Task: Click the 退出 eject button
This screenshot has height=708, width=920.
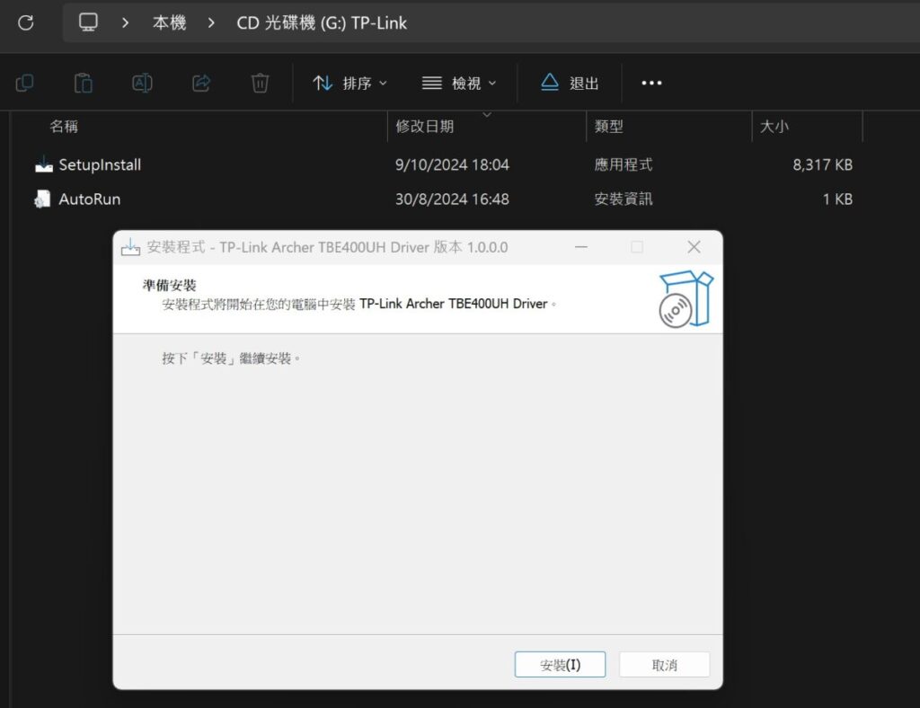Action: (x=569, y=83)
